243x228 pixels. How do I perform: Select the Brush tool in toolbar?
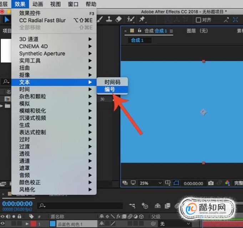(x=100, y=20)
